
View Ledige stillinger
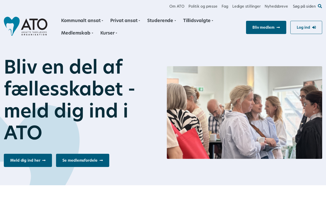(x=246, y=6)
